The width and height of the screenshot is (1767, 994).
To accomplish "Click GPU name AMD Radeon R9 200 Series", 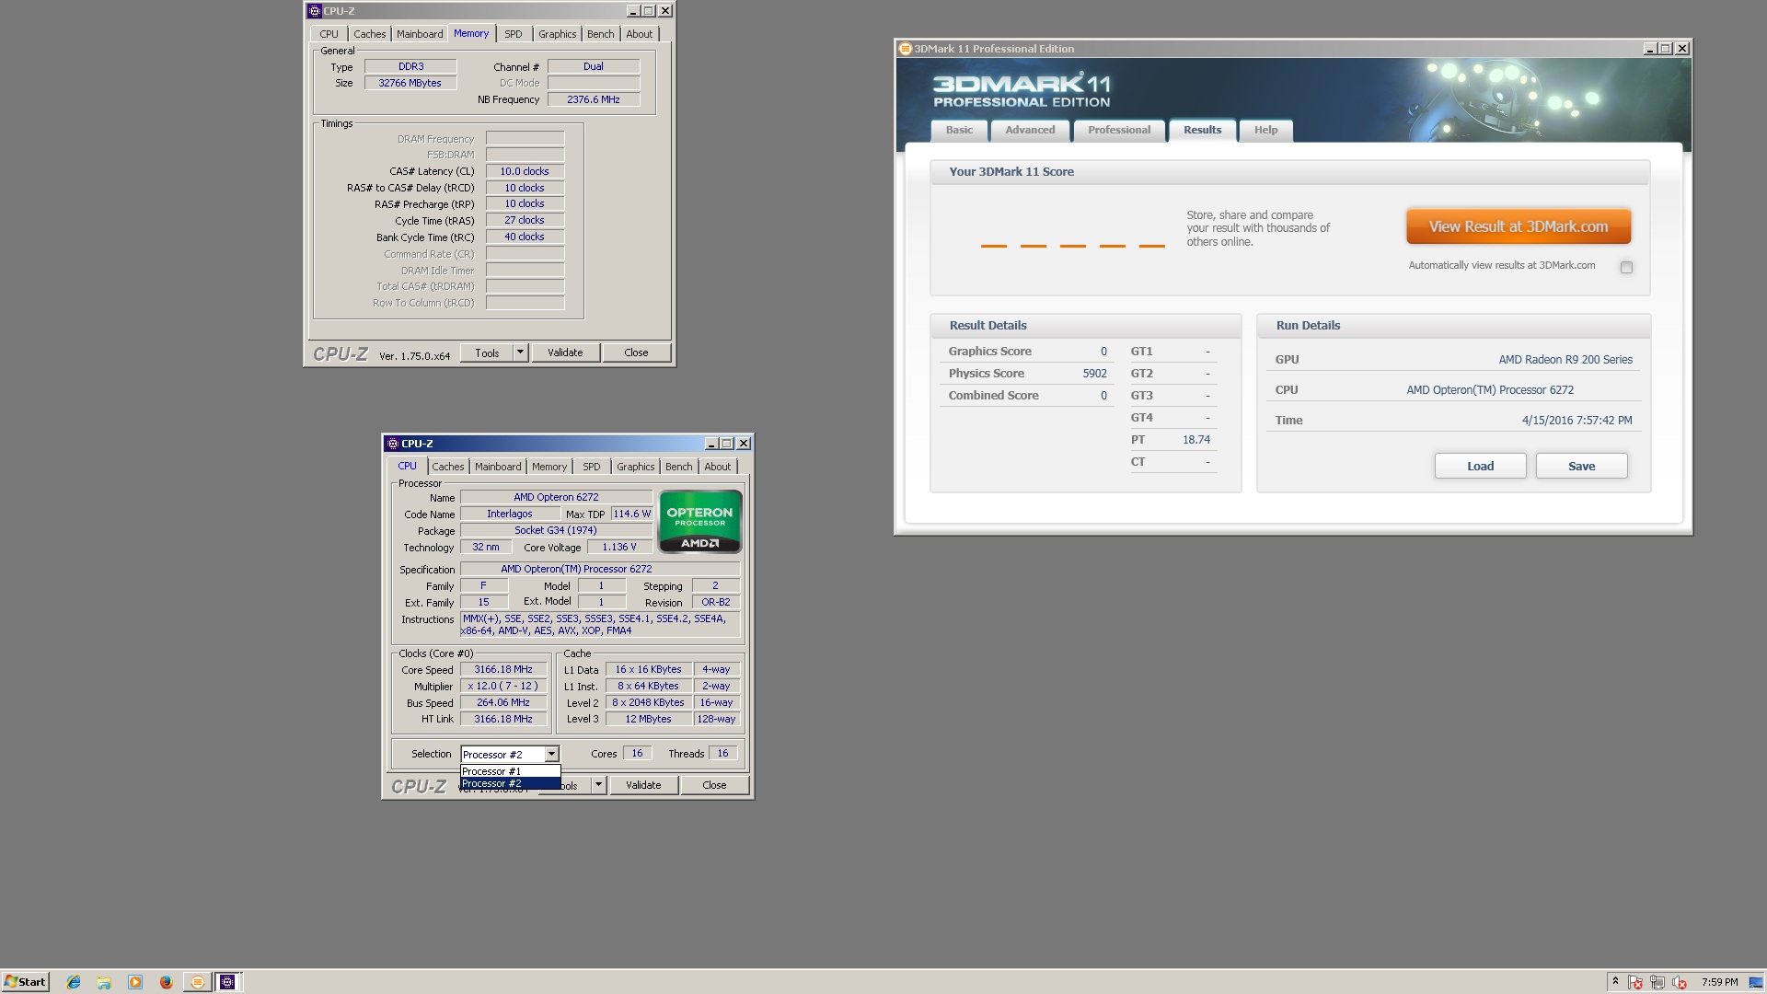I will 1565,360.
